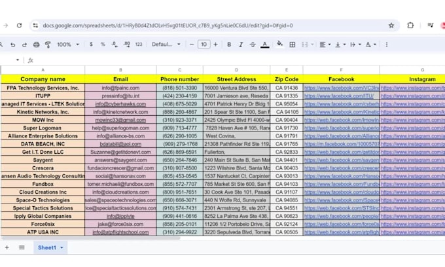Select column D header
The height and width of the screenshot is (267, 445).
236,70
